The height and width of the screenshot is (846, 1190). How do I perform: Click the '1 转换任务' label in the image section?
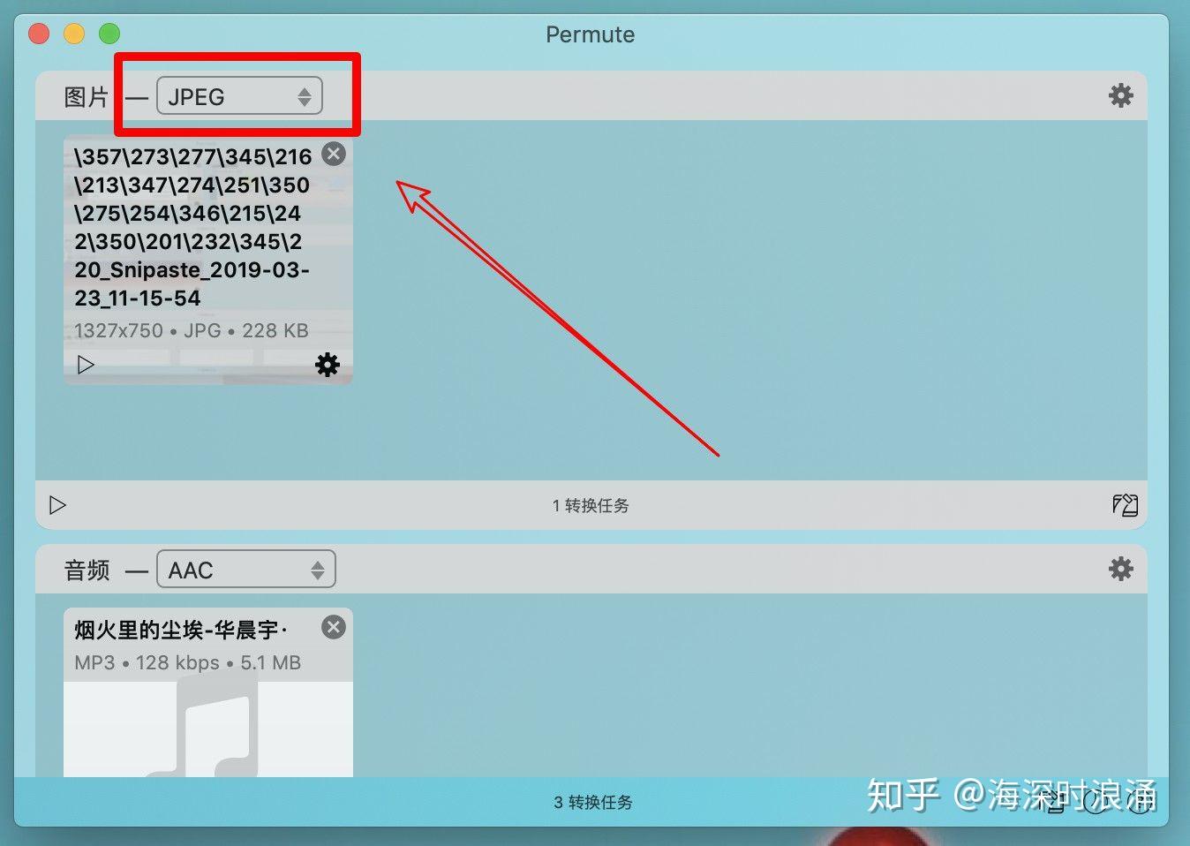590,504
